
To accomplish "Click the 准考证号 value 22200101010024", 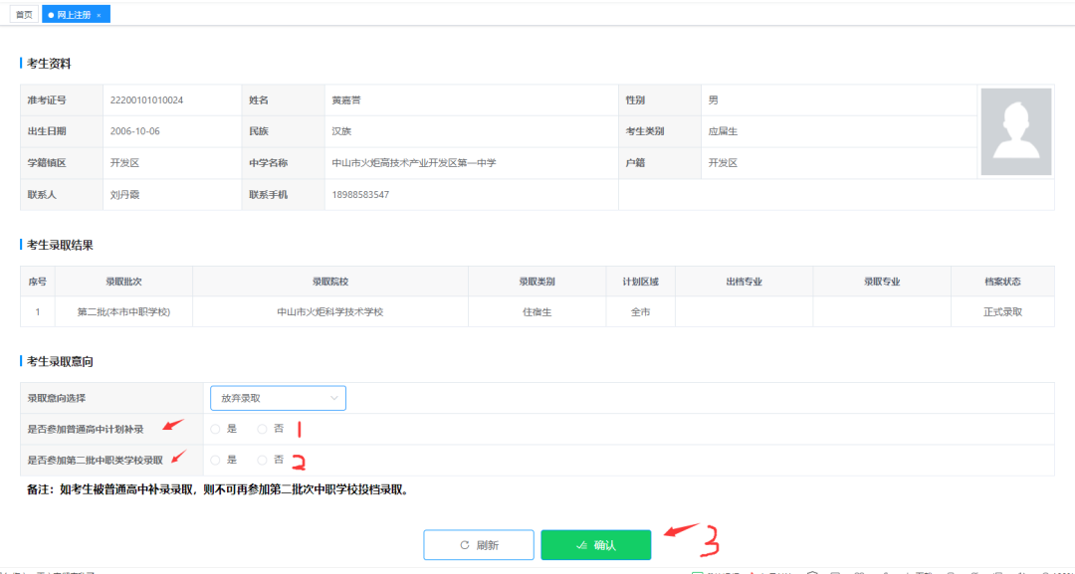I will (x=146, y=100).
